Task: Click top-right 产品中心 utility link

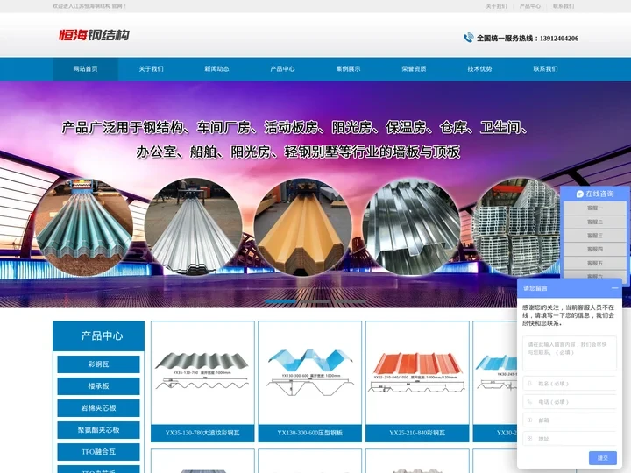Action: pyautogui.click(x=530, y=6)
